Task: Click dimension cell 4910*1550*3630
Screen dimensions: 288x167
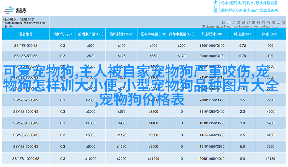Action: coord(212,147)
